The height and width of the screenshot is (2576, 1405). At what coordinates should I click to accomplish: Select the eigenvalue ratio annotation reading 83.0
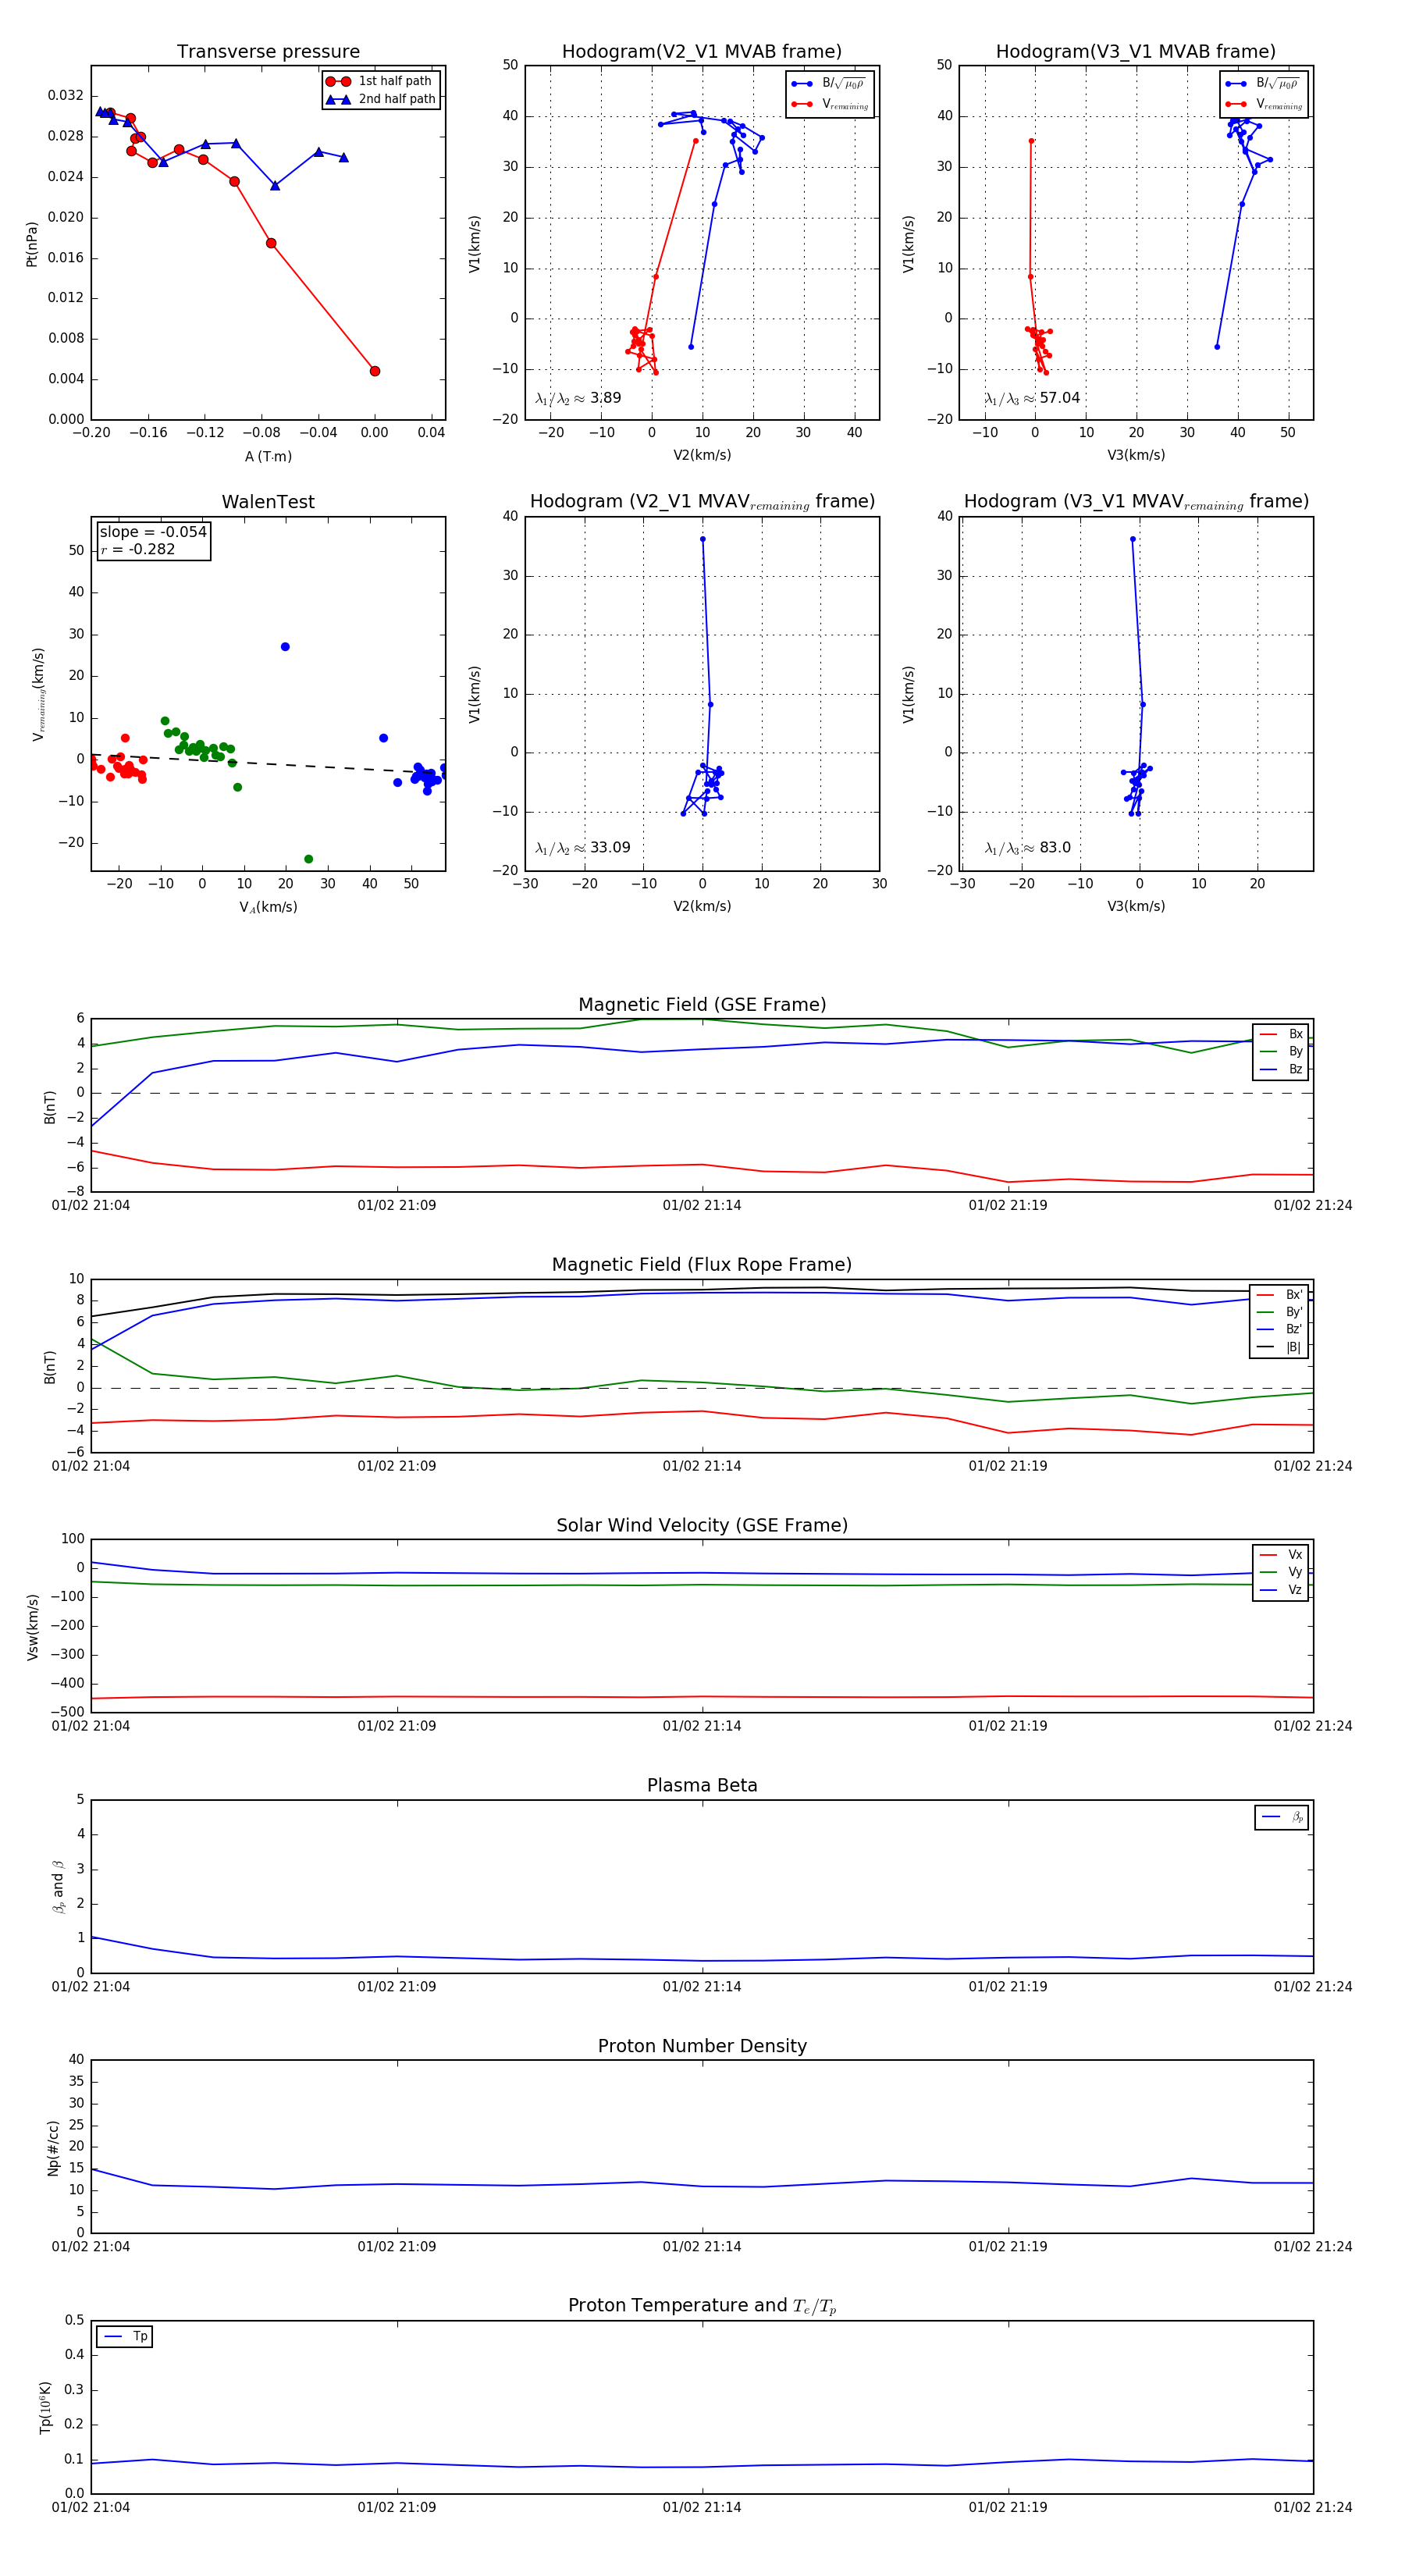coord(1027,848)
